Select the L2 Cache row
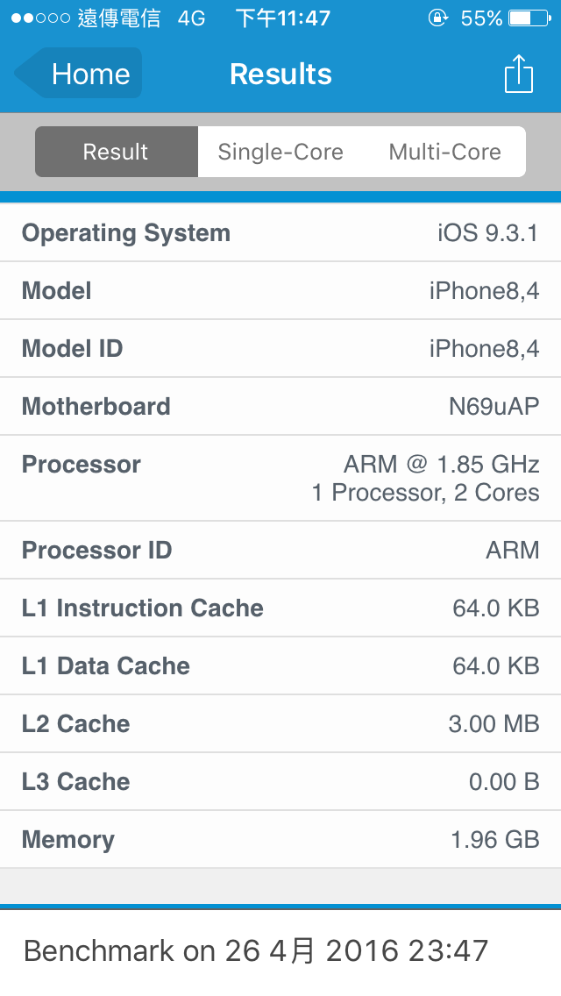 [x=280, y=723]
